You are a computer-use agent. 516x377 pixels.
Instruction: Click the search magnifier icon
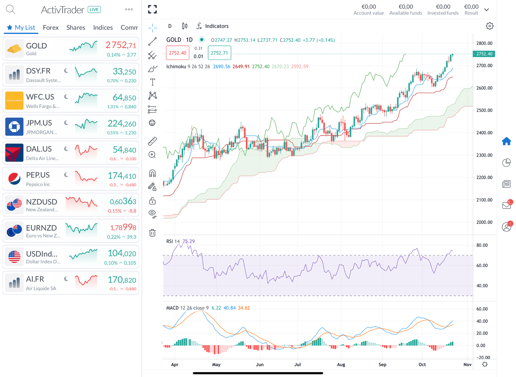click(10, 9)
